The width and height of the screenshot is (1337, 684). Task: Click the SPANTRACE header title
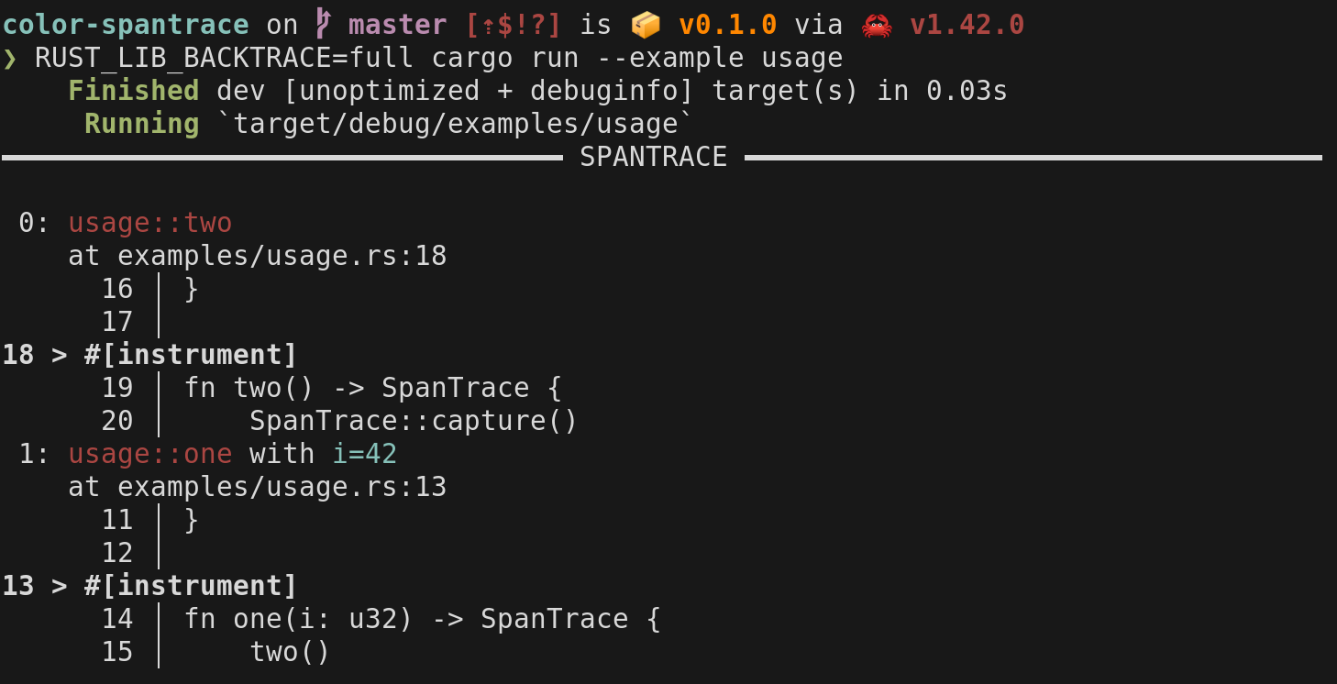click(654, 157)
